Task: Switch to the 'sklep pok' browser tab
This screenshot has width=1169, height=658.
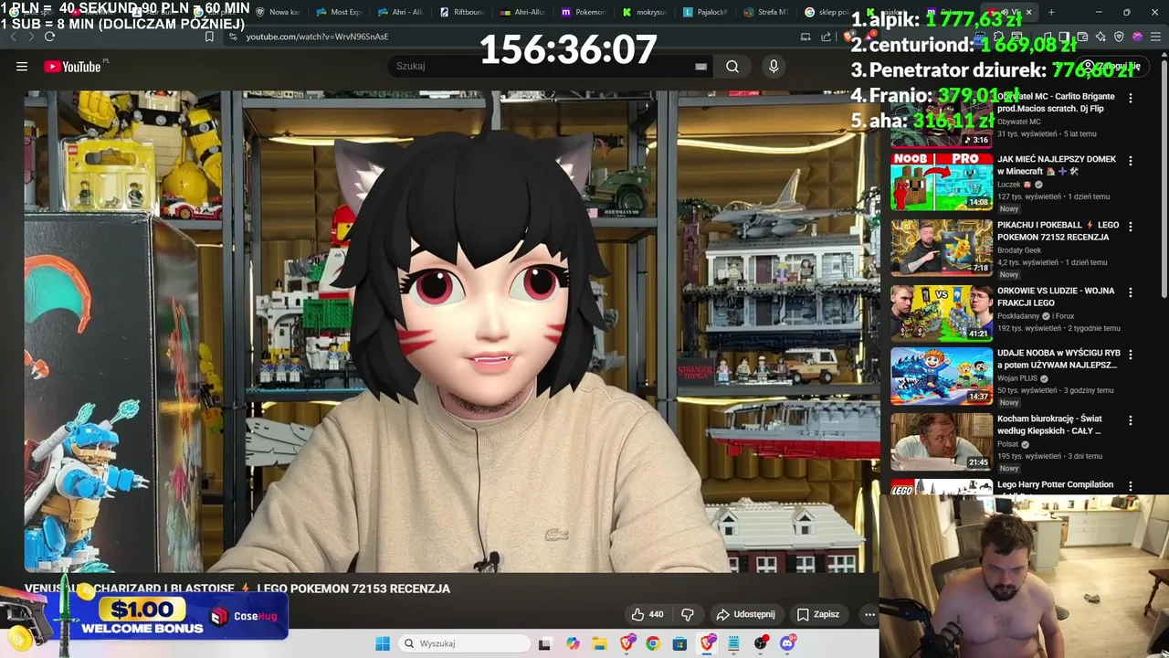Action: (827, 12)
